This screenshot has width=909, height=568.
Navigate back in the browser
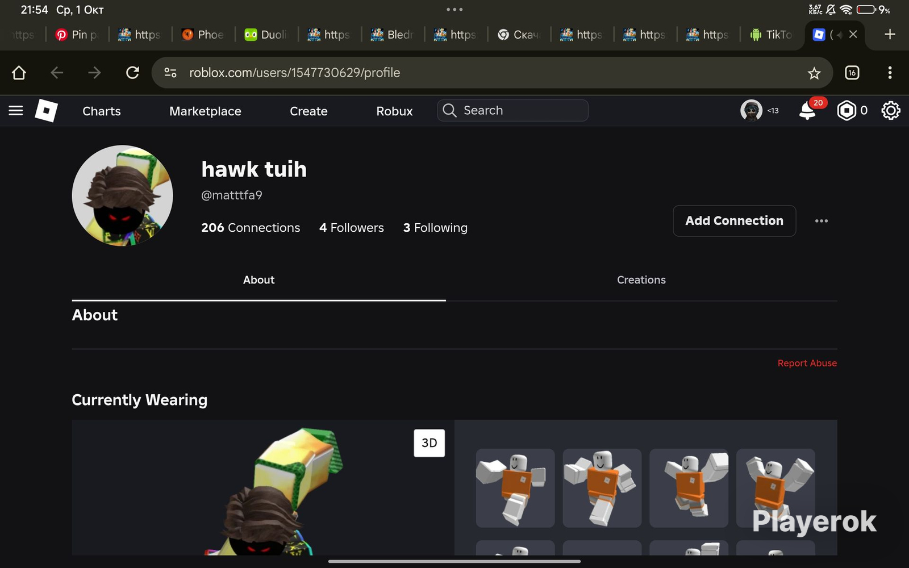[57, 73]
